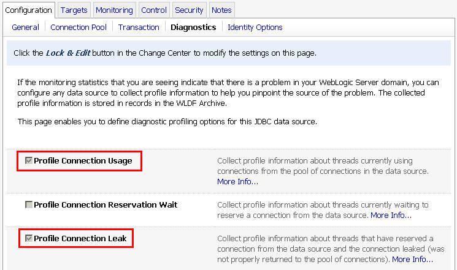Switch to the Transaction sub-tab
The width and height of the screenshot is (457, 270).
tap(139, 28)
